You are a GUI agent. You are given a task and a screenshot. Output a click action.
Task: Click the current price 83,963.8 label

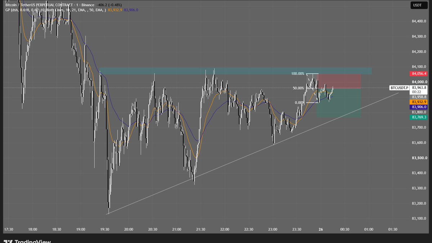419,87
